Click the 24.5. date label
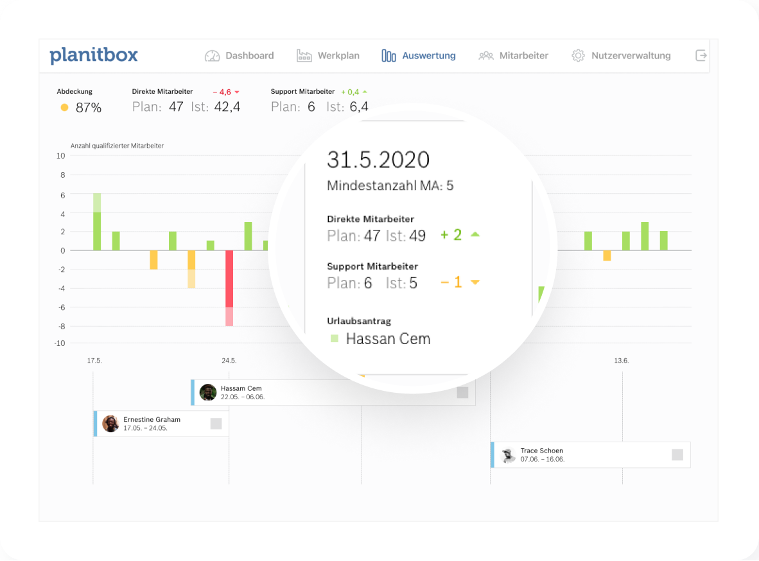Image resolution: width=759 pixels, height=561 pixels. tap(229, 361)
